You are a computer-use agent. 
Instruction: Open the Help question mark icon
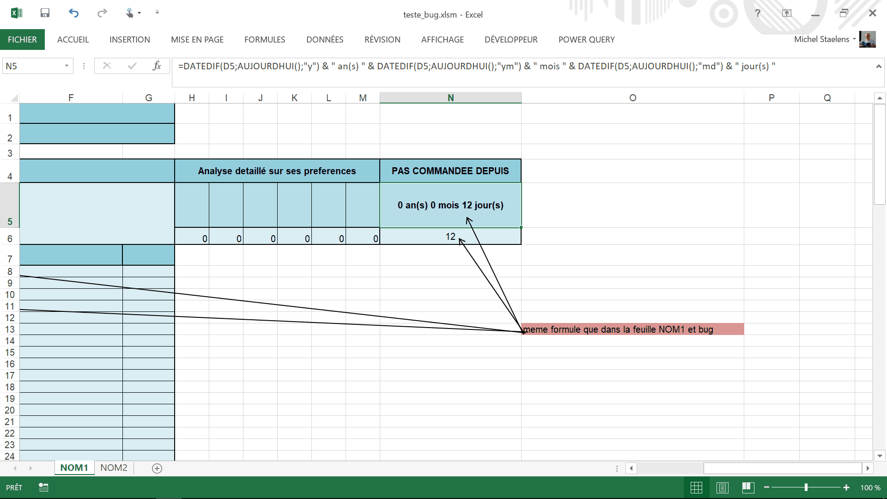[x=758, y=13]
